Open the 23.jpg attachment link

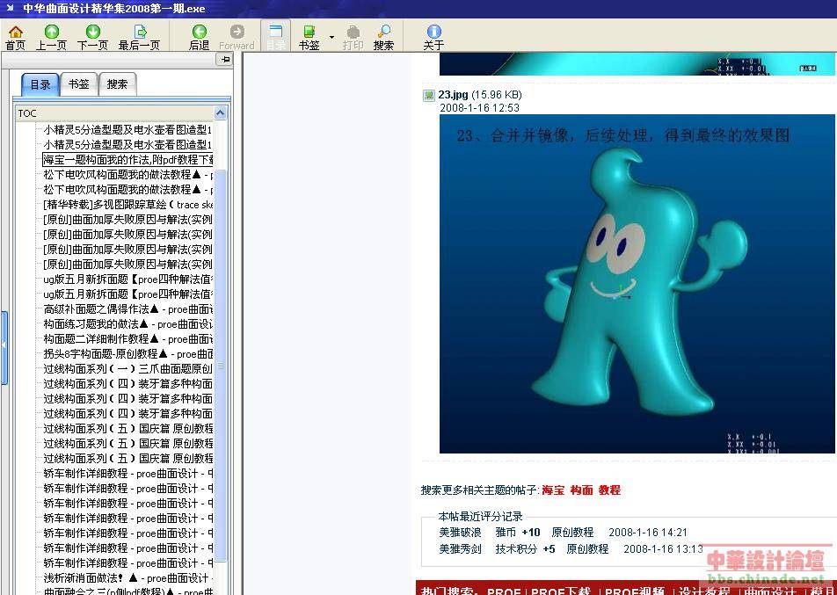[453, 95]
